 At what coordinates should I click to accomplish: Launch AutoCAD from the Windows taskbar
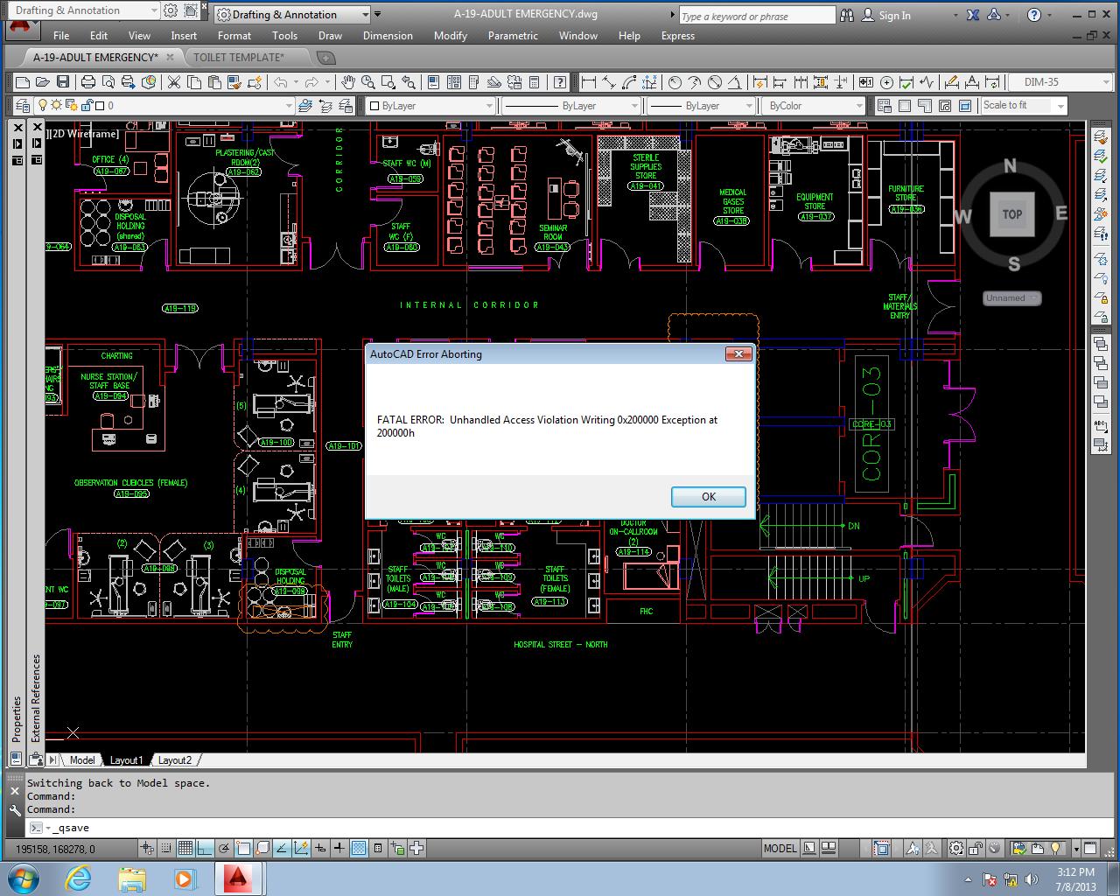(237, 878)
